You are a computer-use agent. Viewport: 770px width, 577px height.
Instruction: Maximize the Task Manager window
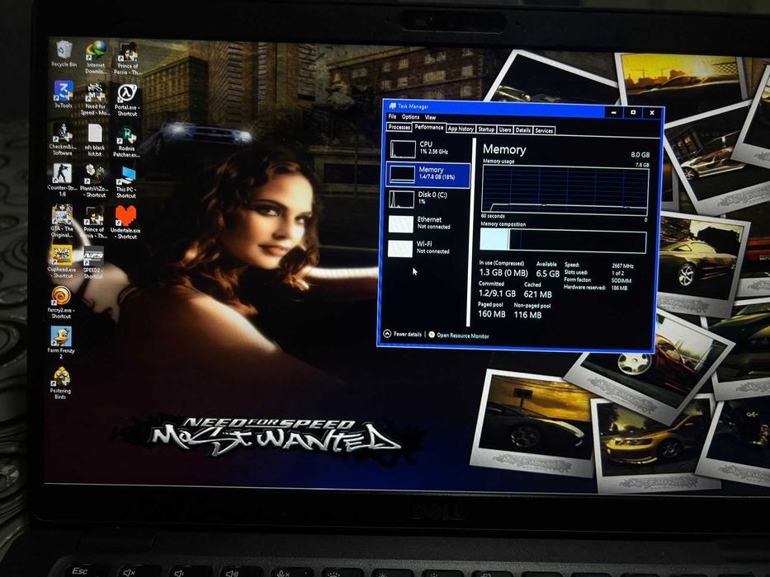633,112
